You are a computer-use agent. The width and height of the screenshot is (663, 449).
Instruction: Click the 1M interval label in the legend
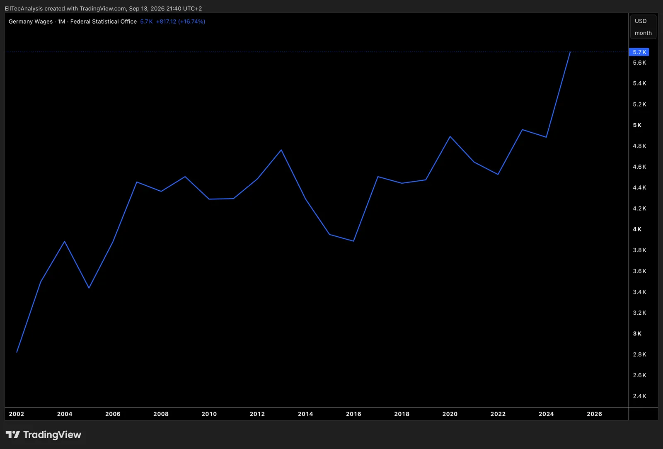coord(62,22)
